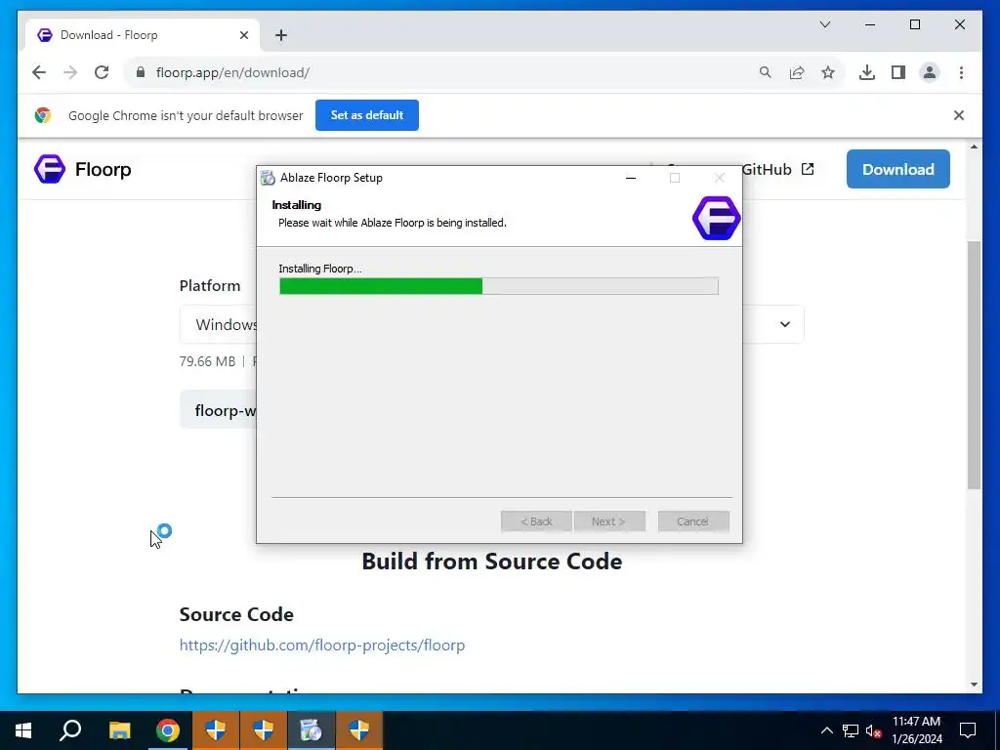Close the Download - Floorp tab
The width and height of the screenshot is (1000, 750).
[243, 35]
